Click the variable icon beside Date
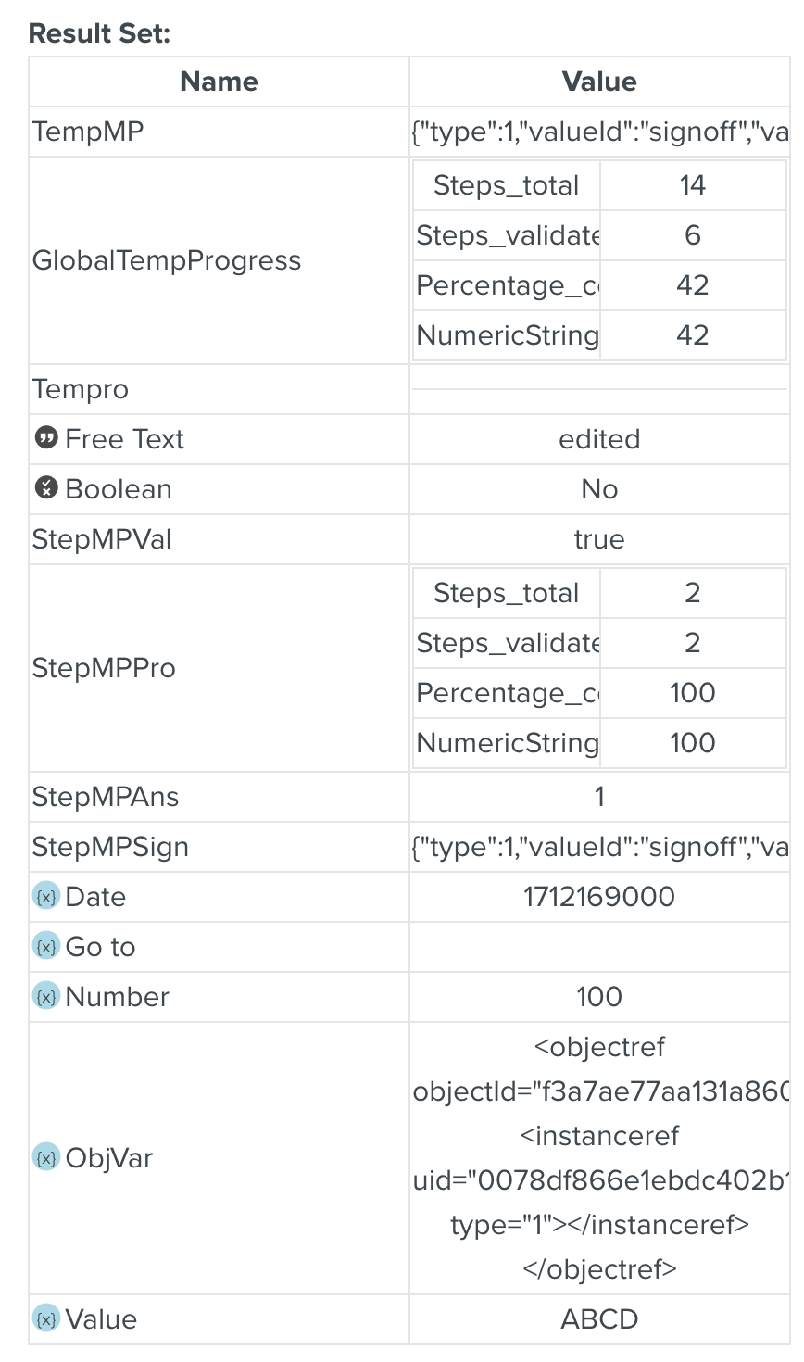This screenshot has width=804, height=1362. coord(46,896)
